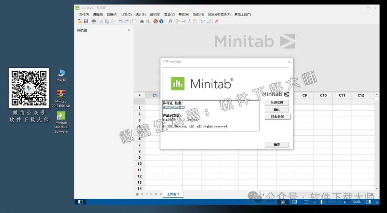The height and width of the screenshot is (213, 387).
Task: Open the 帮助(H) menu
Action: click(184, 15)
